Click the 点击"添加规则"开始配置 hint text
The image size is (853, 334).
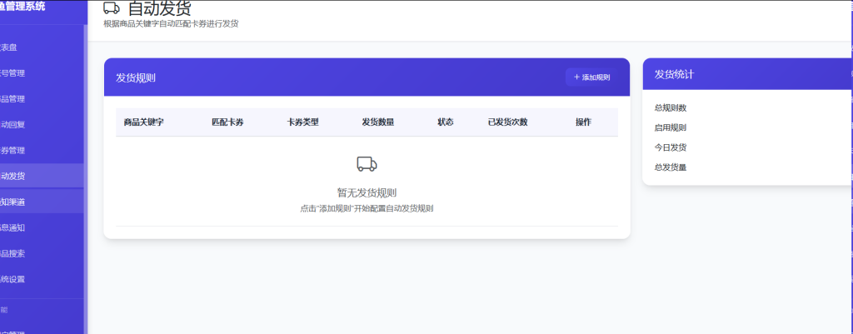click(367, 208)
